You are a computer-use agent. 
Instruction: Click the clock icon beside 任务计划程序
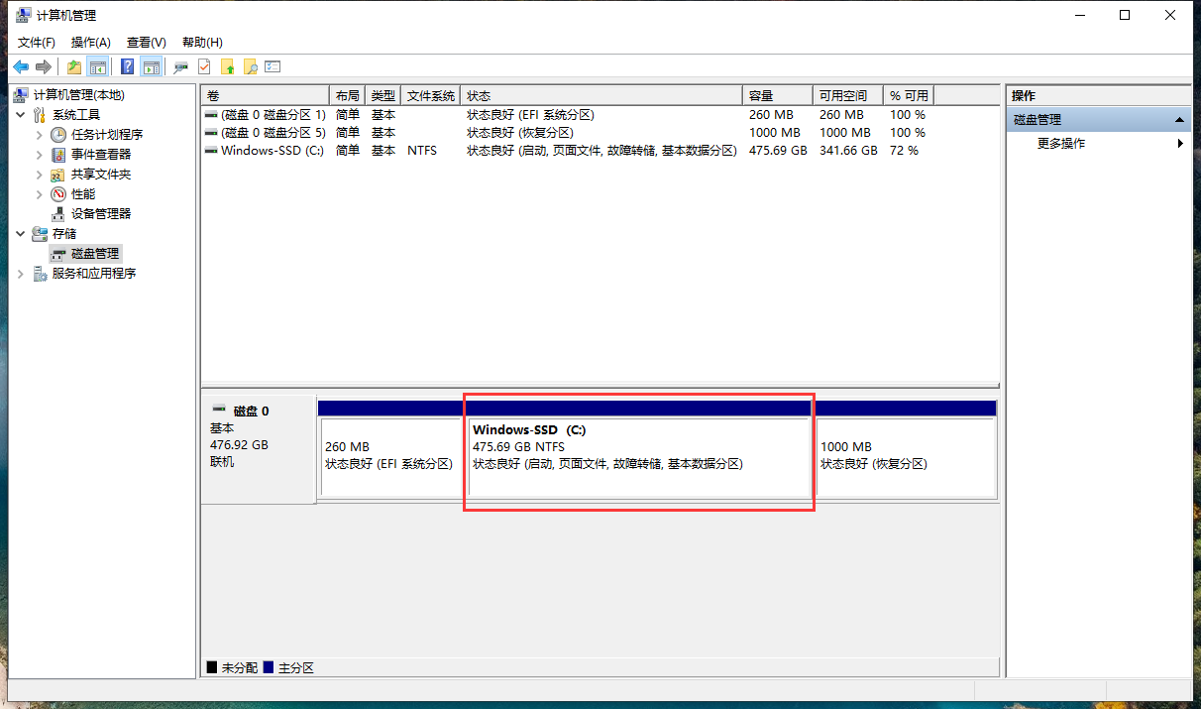pyautogui.click(x=59, y=135)
